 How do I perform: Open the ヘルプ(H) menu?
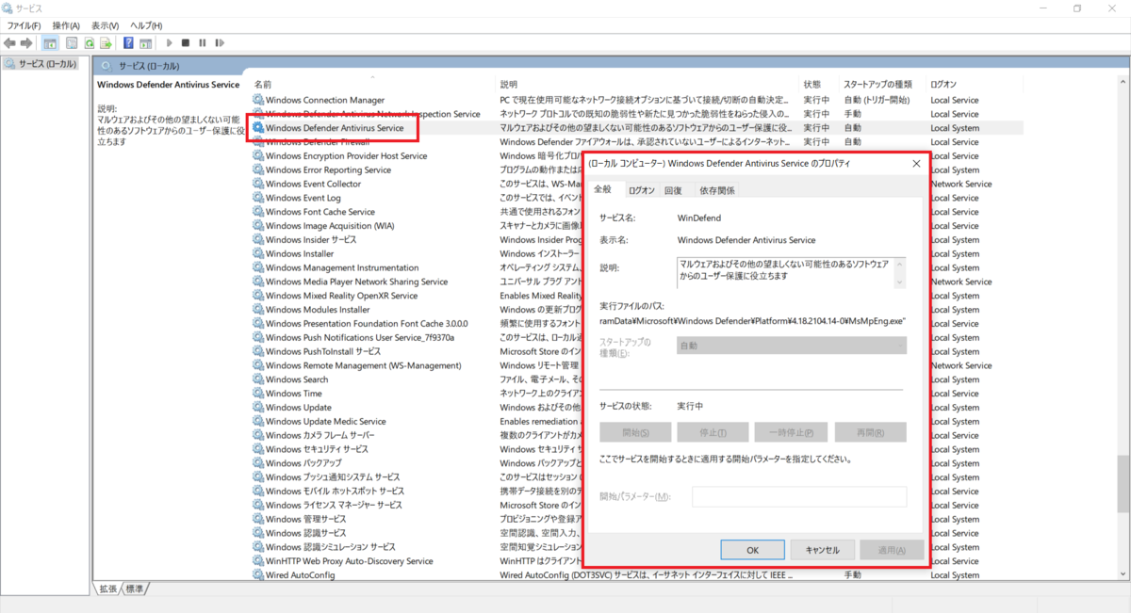146,25
